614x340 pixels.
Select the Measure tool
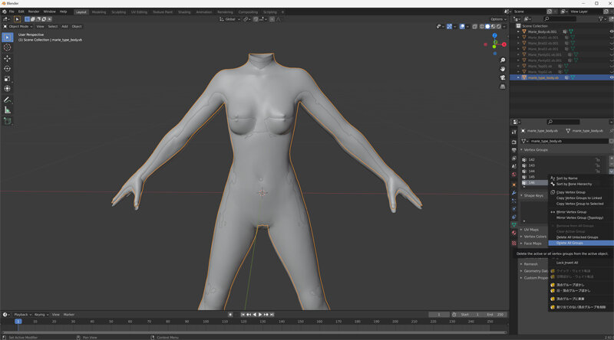click(7, 110)
